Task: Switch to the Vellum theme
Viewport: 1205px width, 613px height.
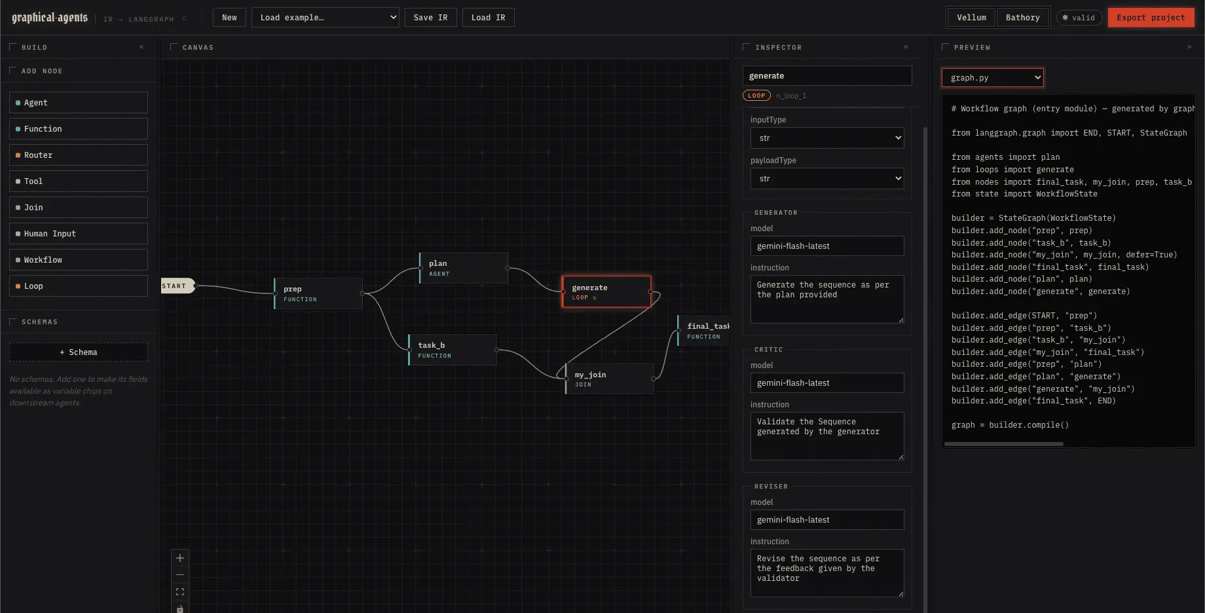Action: (971, 18)
